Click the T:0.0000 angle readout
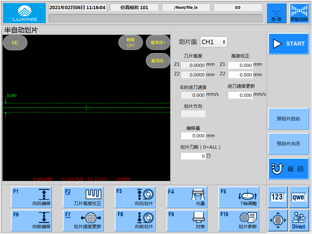Viewport: 312px width, 234px height. (x=123, y=179)
